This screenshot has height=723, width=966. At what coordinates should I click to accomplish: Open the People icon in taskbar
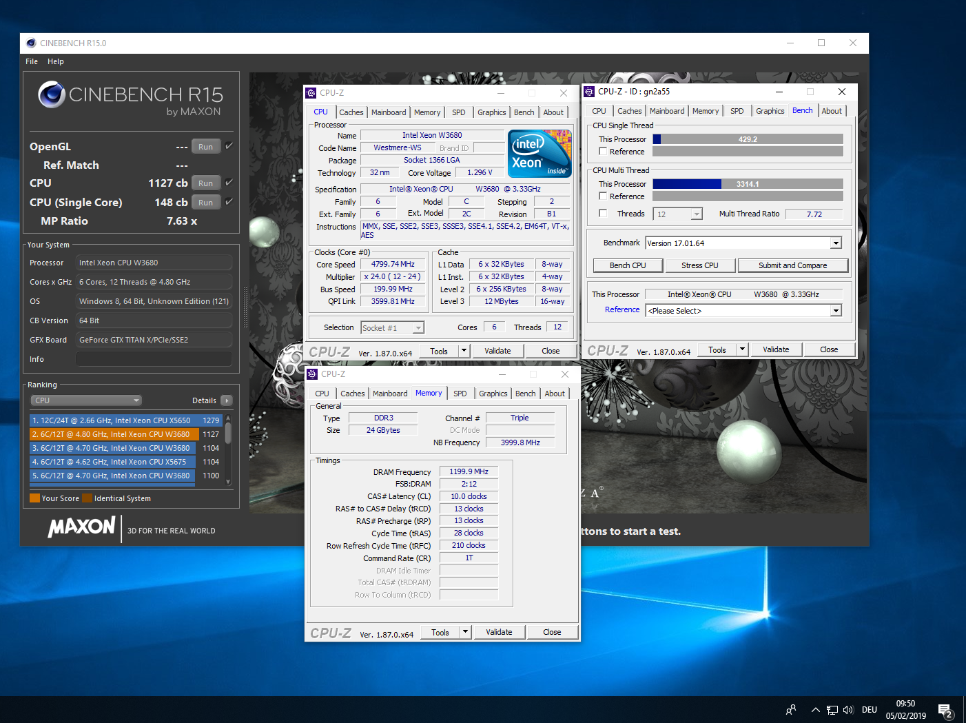(x=791, y=710)
